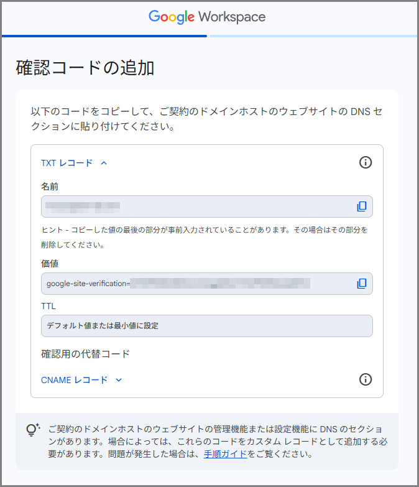Click the CNAME レコード label text

pyautogui.click(x=74, y=380)
